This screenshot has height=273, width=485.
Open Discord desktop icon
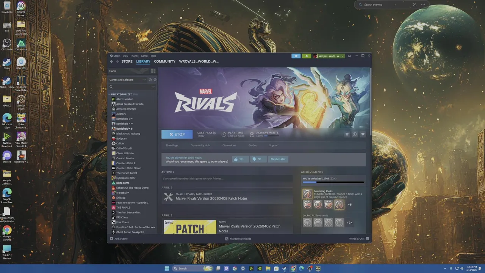tap(7, 155)
